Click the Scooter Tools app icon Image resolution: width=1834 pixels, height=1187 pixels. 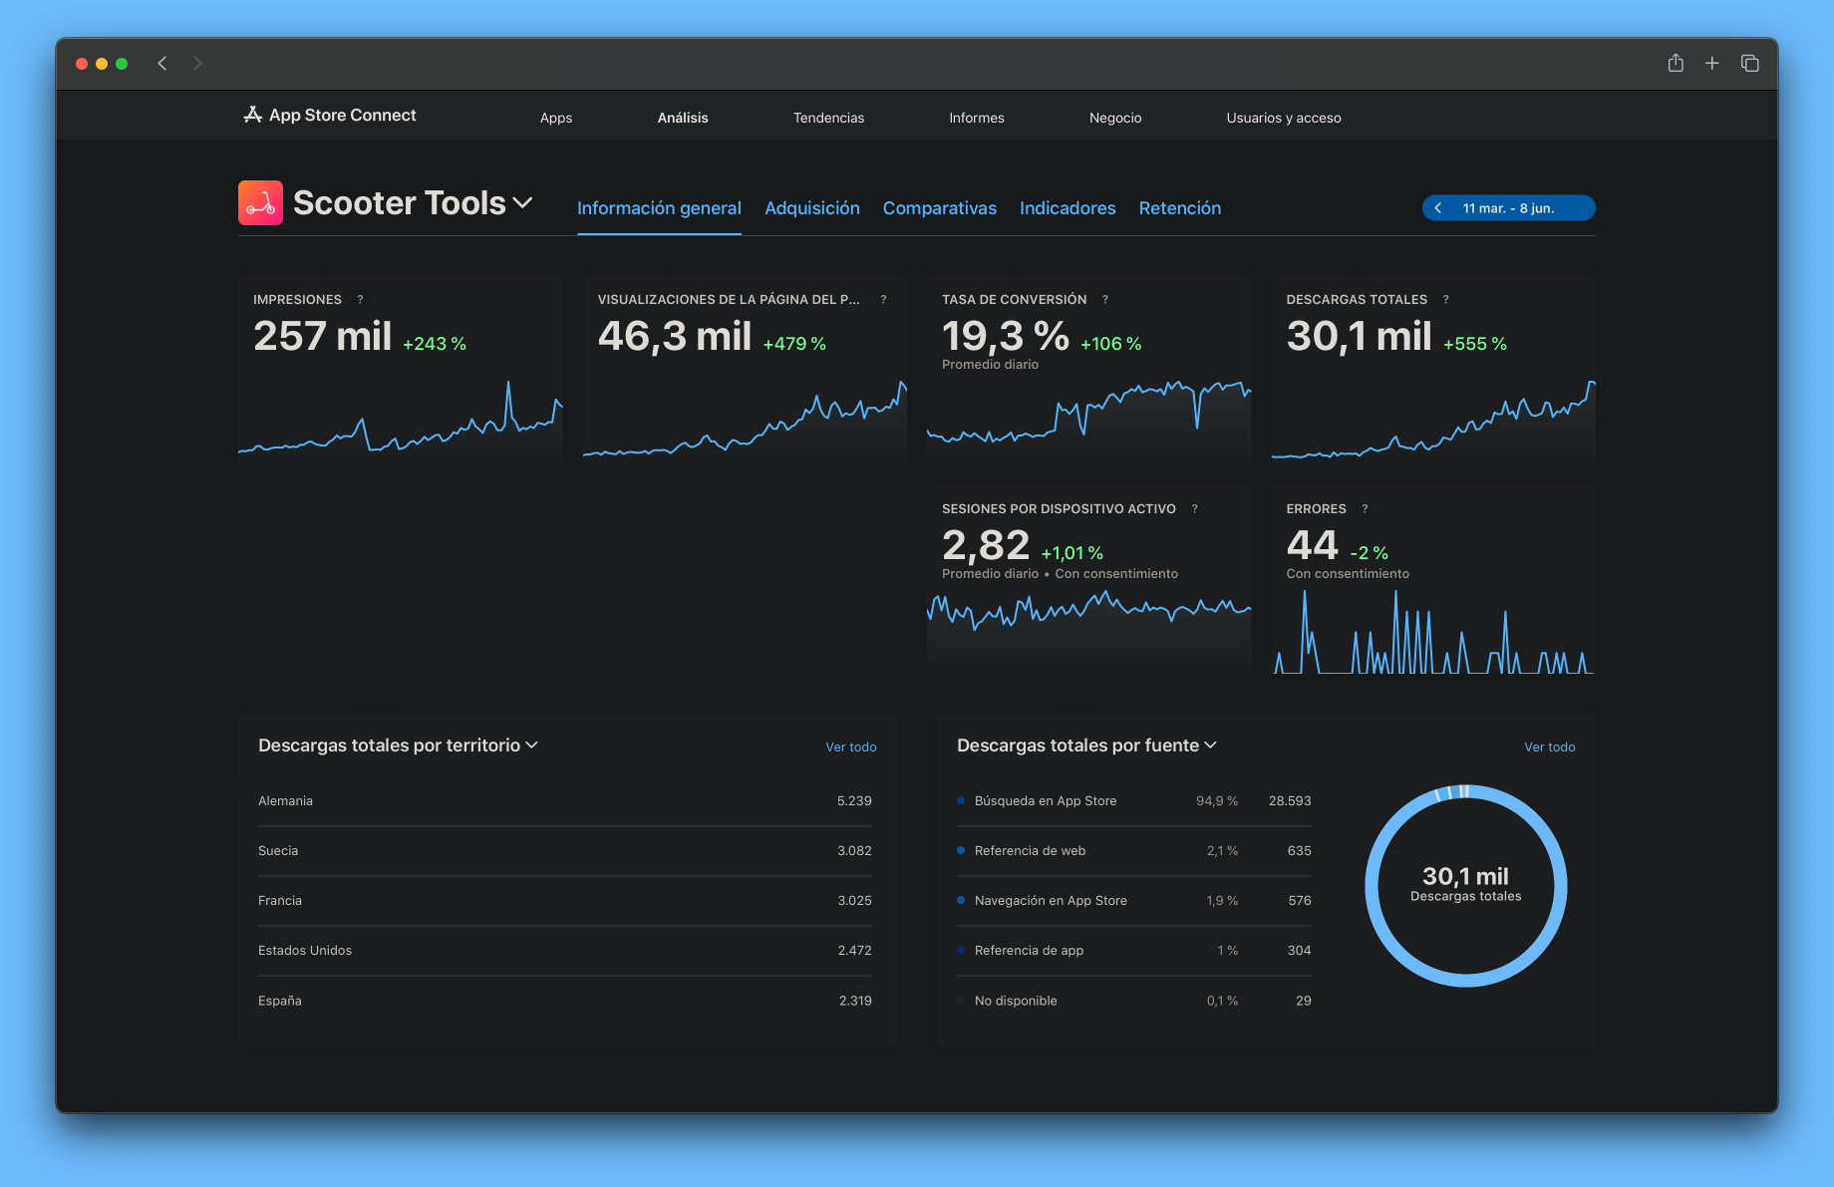pyautogui.click(x=260, y=202)
